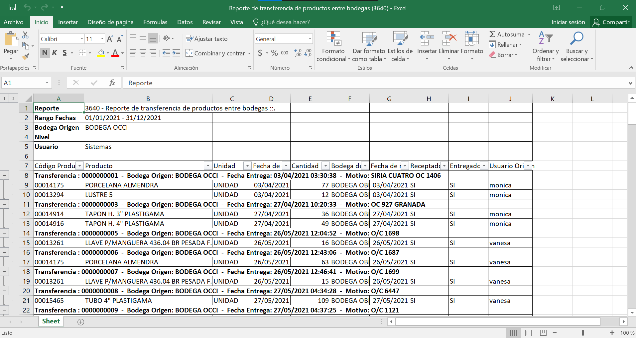This screenshot has height=338, width=636.
Task: Apply percent style format
Action: (274, 53)
